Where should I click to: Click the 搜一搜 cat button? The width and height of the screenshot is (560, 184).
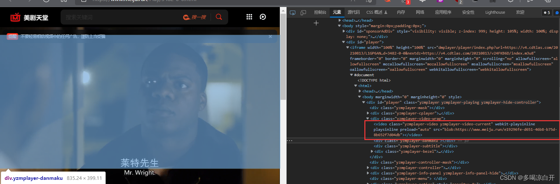(195, 17)
